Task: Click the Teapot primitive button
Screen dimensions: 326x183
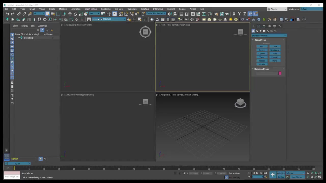Action: (262, 61)
